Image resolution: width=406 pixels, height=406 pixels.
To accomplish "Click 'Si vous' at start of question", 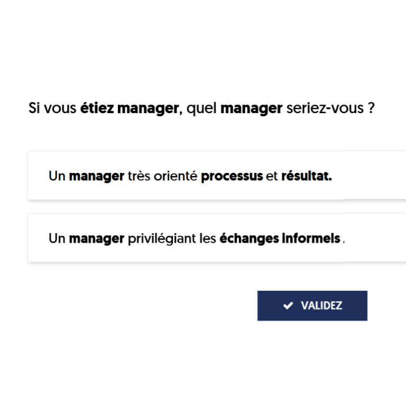I will pos(52,108).
